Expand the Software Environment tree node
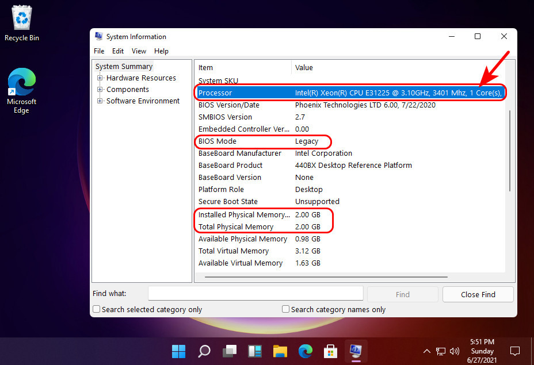The image size is (534, 365). pyautogui.click(x=100, y=101)
